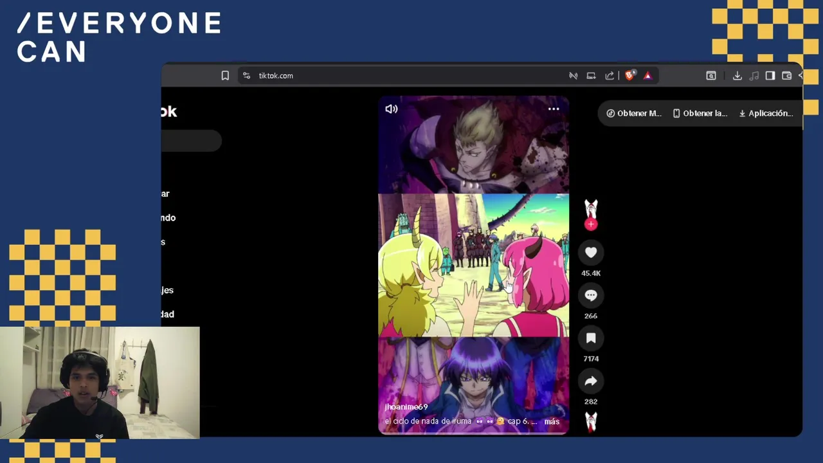Click the 45.4K likes count

coord(591,273)
